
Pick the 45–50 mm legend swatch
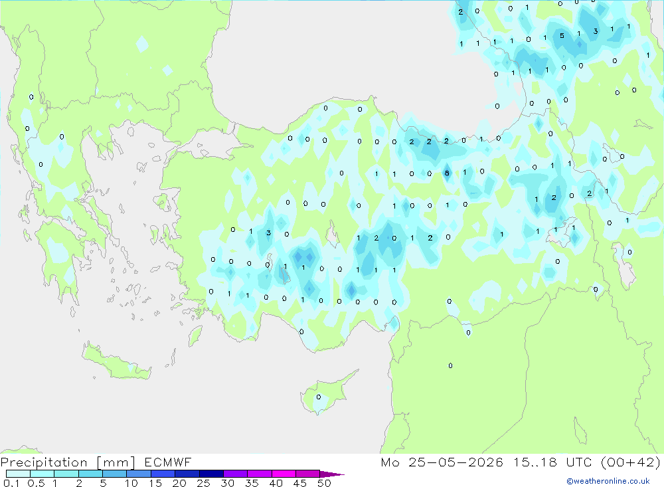click(x=307, y=474)
